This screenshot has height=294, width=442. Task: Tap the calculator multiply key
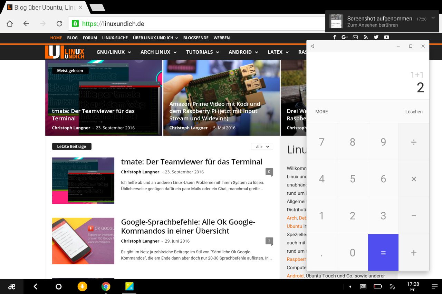click(414, 179)
